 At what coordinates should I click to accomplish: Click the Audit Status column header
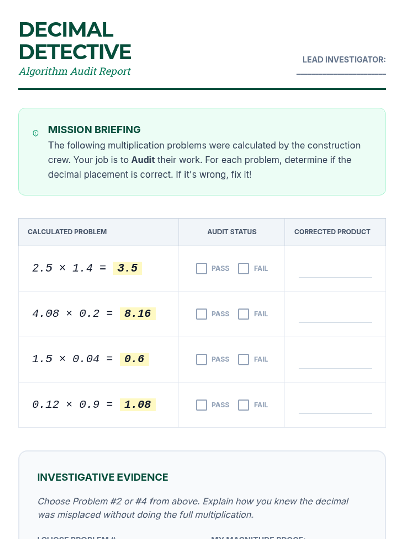tap(232, 232)
